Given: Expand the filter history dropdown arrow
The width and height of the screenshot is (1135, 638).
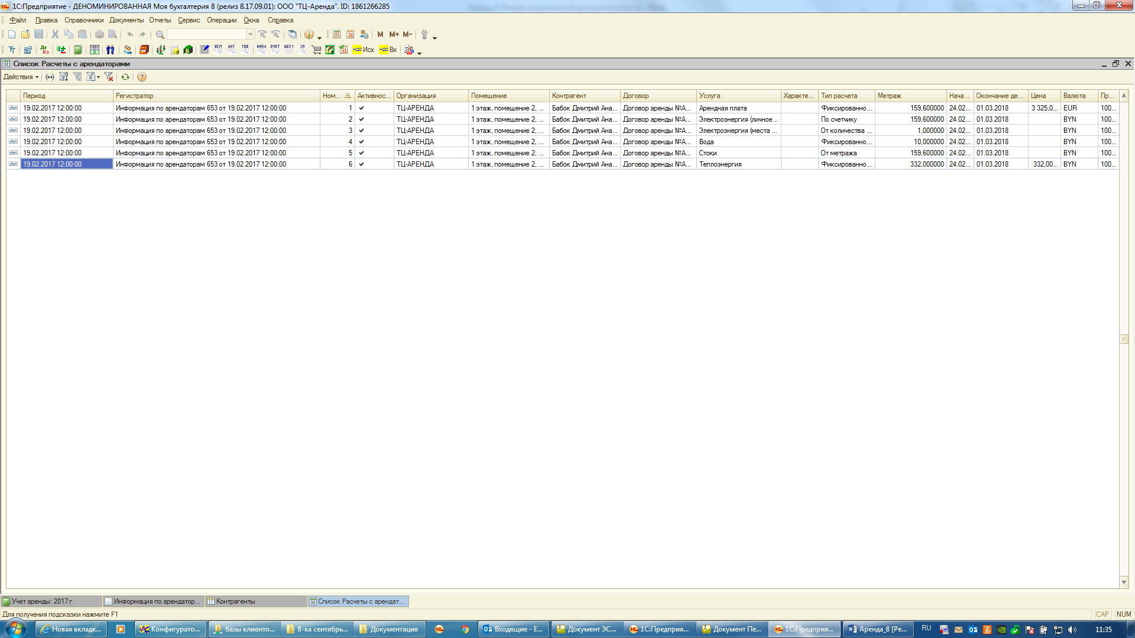Looking at the screenshot, I should pyautogui.click(x=98, y=77).
